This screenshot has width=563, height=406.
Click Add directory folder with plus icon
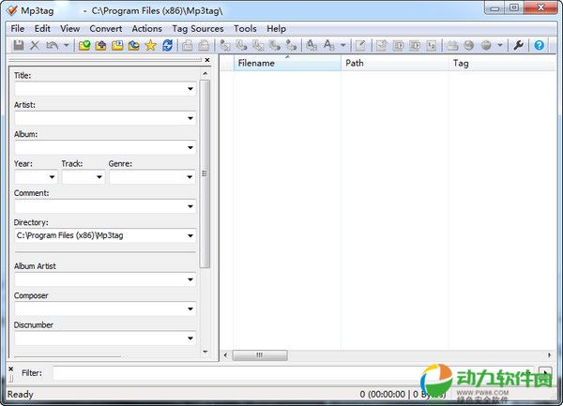click(x=101, y=45)
